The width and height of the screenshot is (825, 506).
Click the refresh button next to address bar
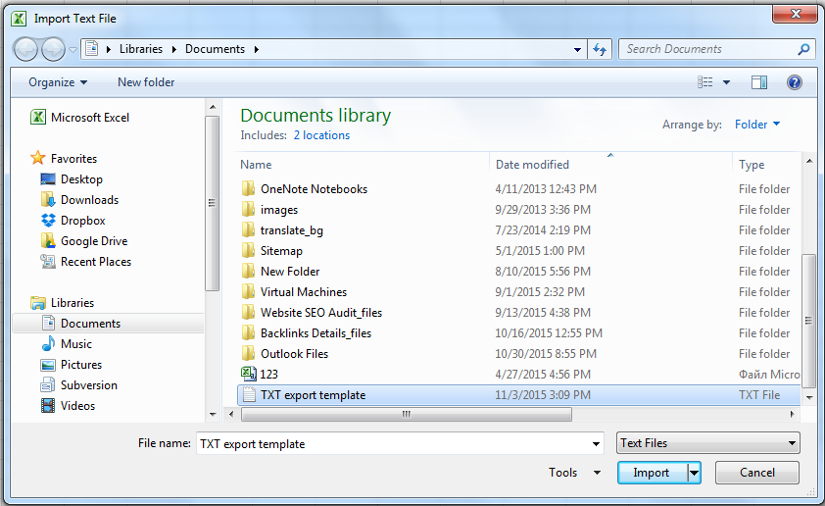tap(600, 49)
